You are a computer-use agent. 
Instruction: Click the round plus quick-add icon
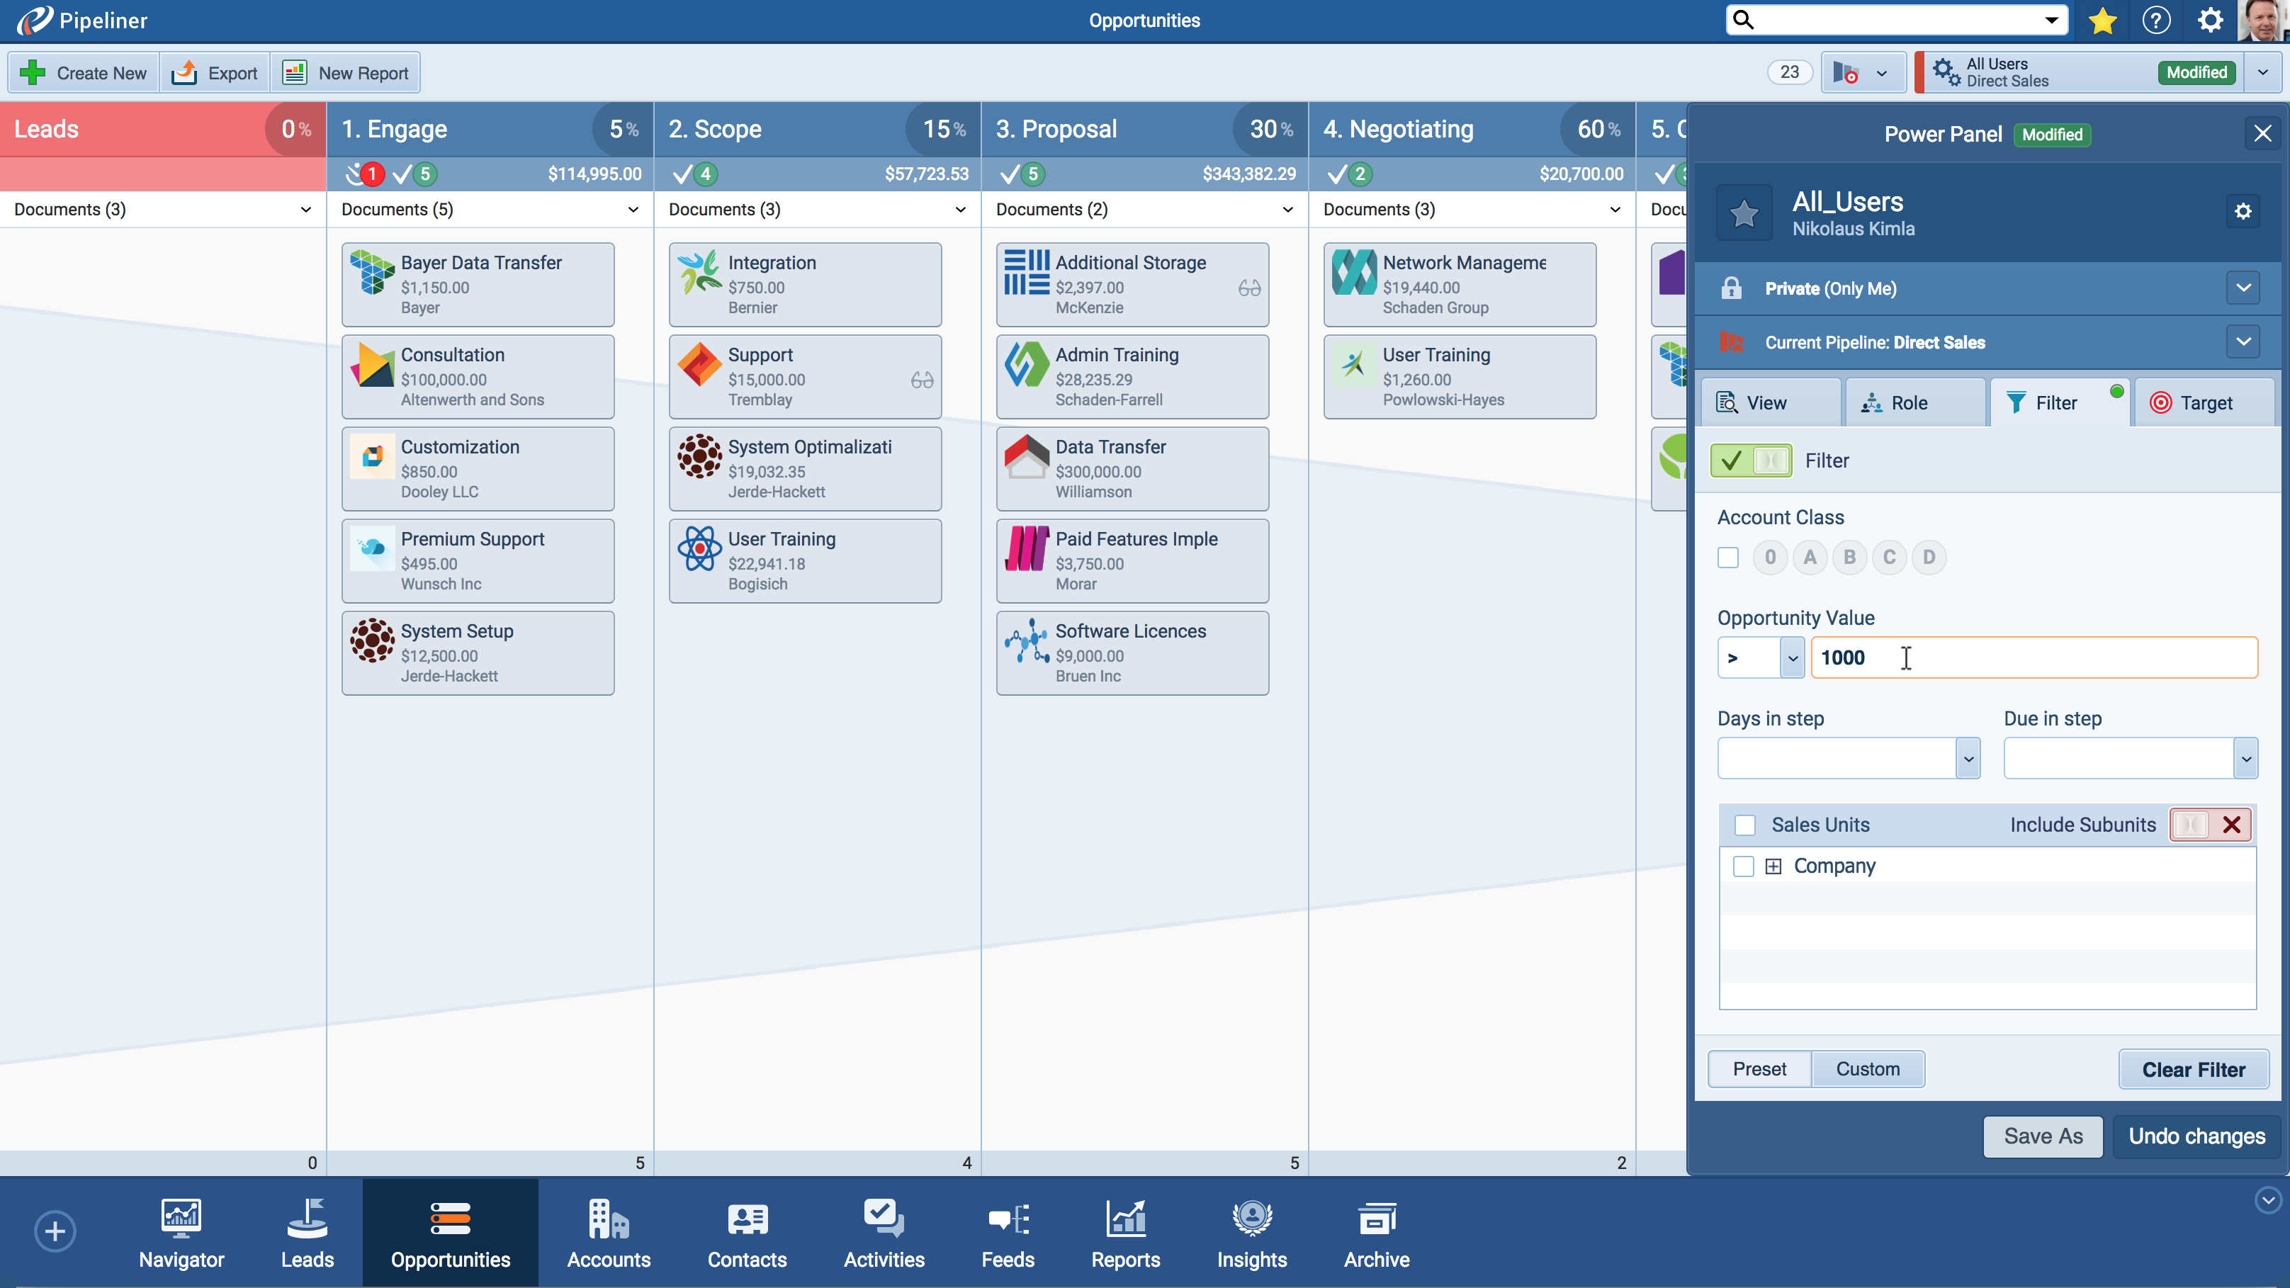[55, 1231]
